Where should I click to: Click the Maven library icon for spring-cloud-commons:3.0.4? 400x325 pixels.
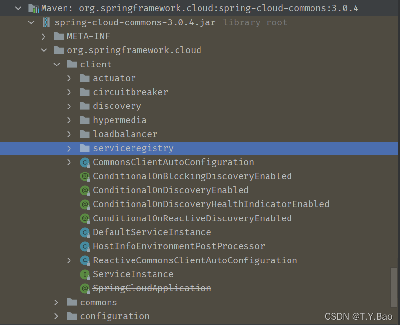pyautogui.click(x=33, y=8)
